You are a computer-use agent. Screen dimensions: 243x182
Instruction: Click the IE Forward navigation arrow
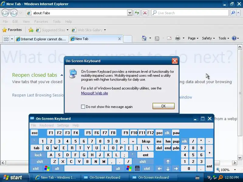14,13
